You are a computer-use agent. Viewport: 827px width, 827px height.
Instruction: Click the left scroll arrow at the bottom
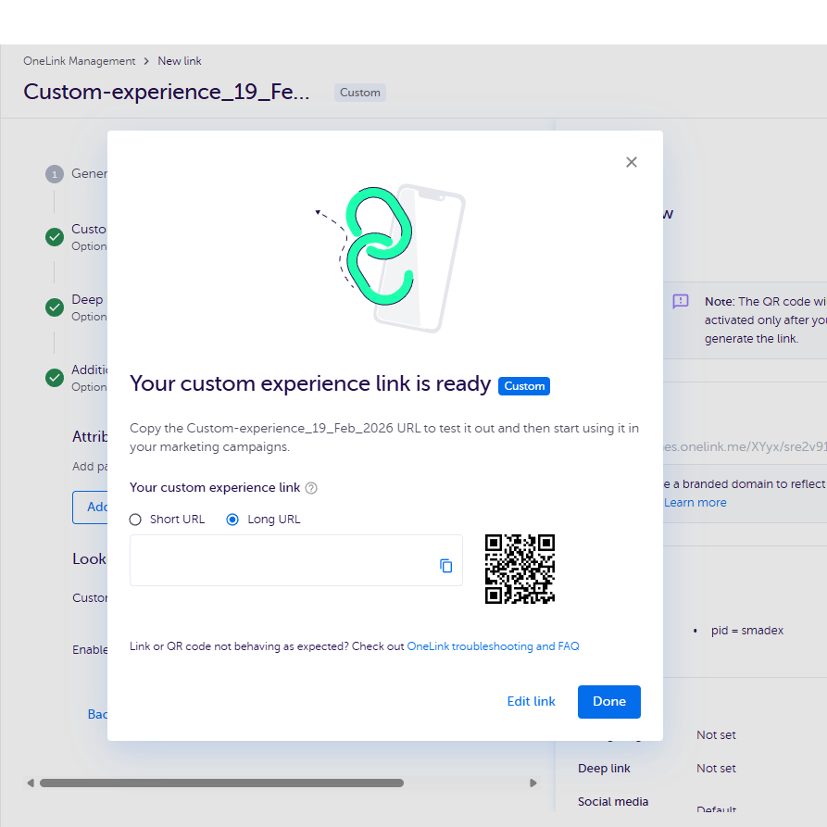29,783
